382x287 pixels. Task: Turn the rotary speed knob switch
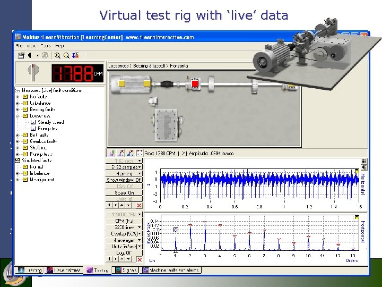[33, 71]
